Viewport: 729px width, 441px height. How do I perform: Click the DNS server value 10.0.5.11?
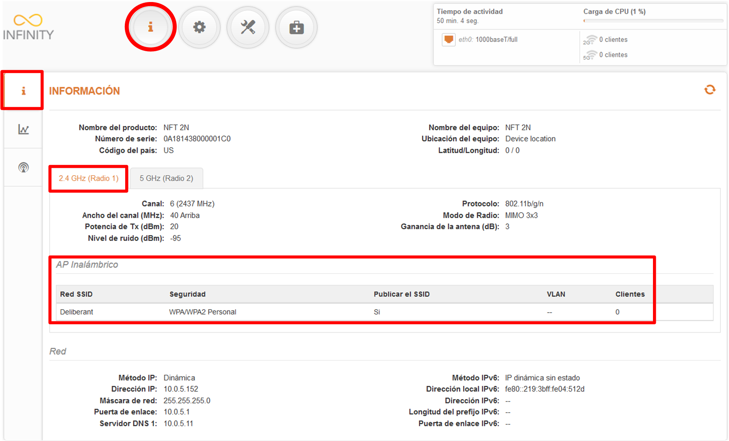click(x=178, y=423)
